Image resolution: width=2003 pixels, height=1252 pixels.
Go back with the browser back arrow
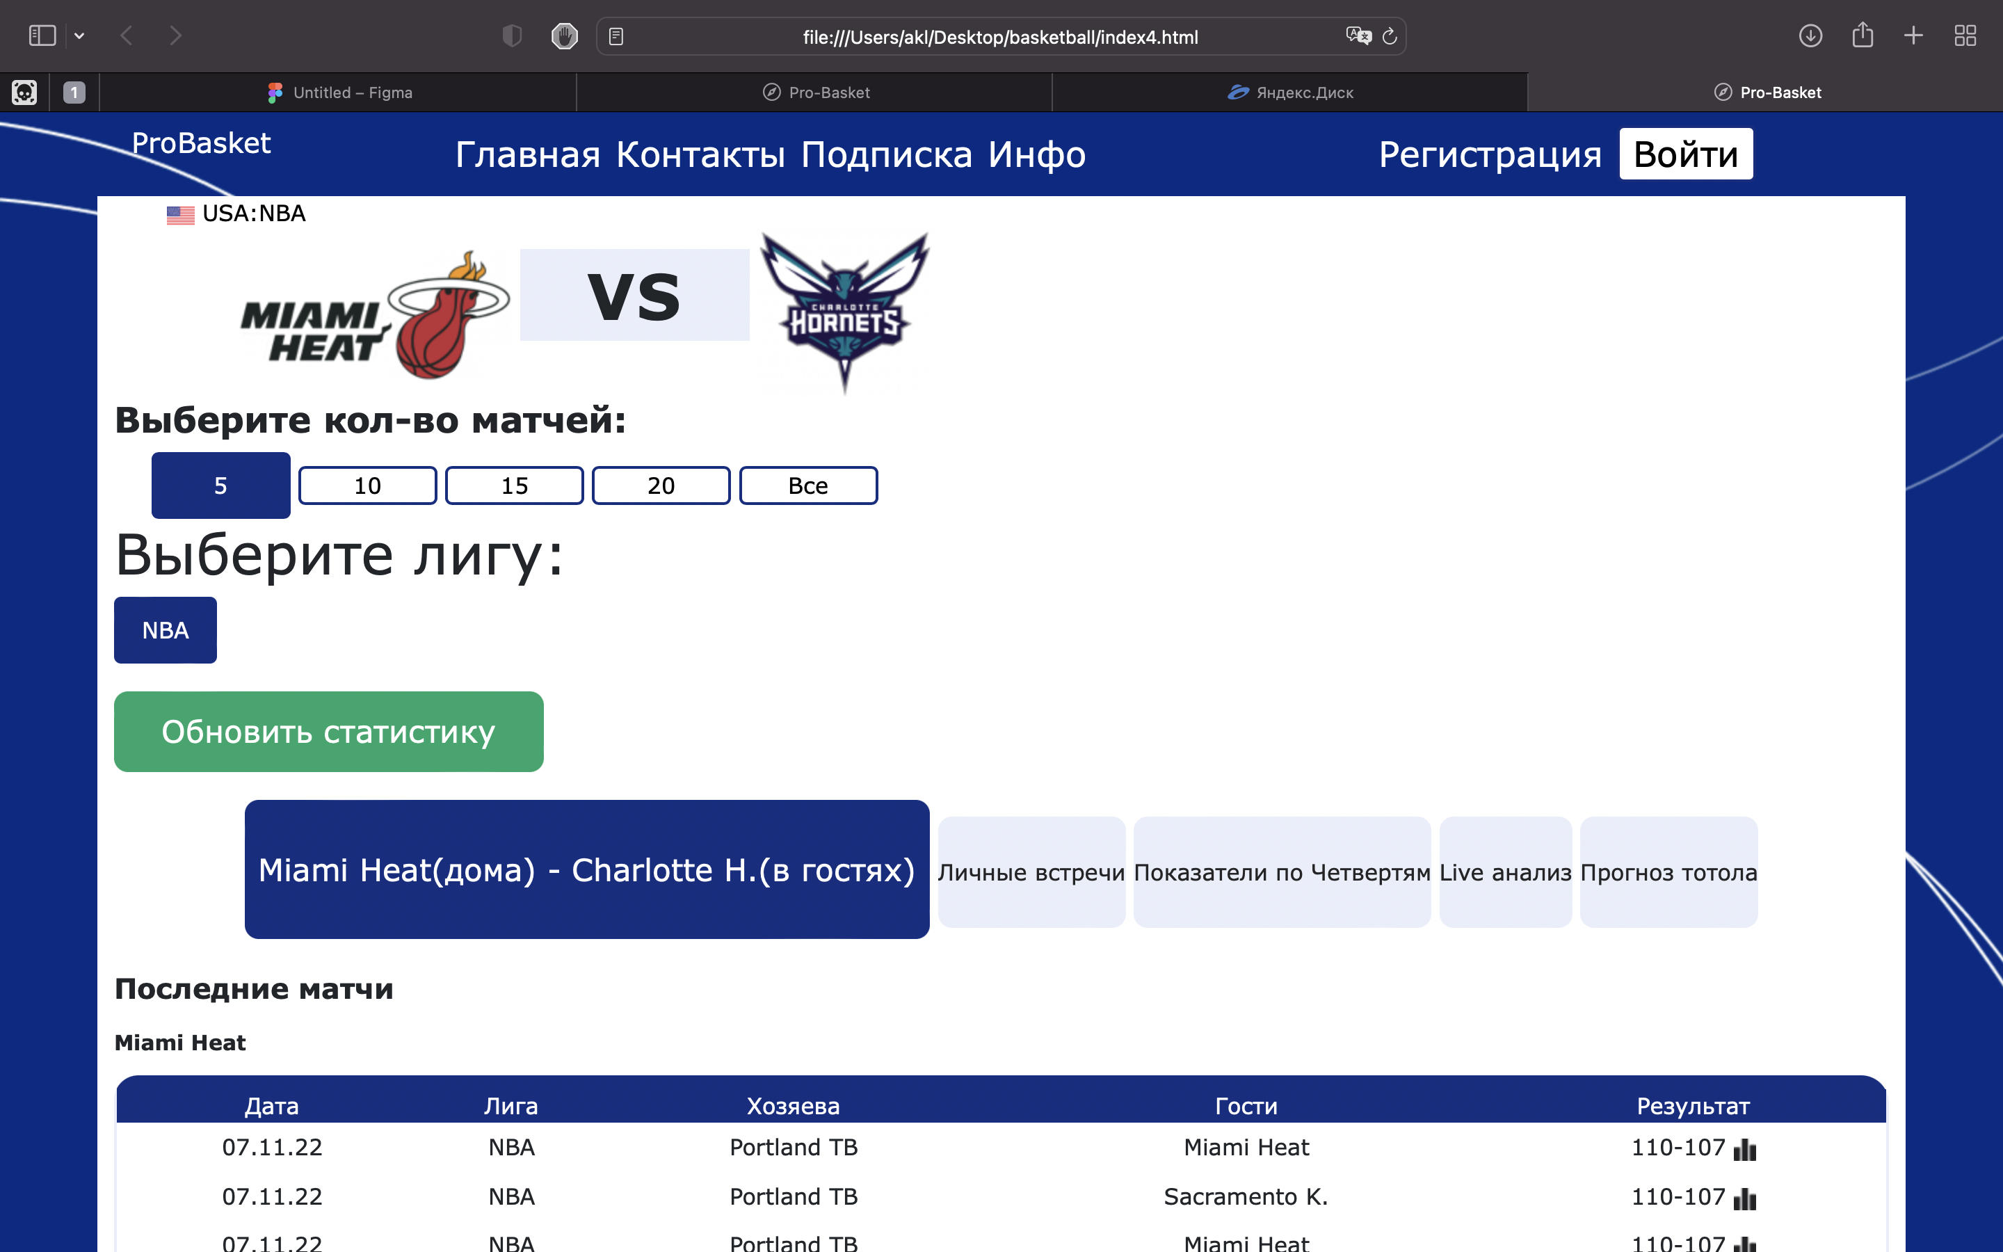pos(127,35)
